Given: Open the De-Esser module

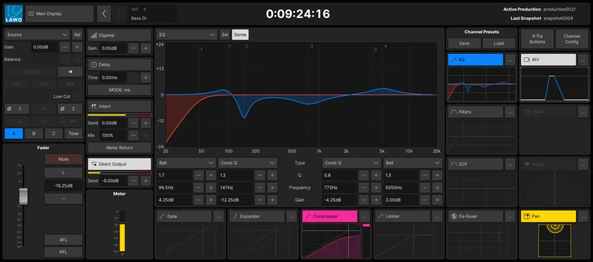Looking at the screenshot, I should 475,216.
